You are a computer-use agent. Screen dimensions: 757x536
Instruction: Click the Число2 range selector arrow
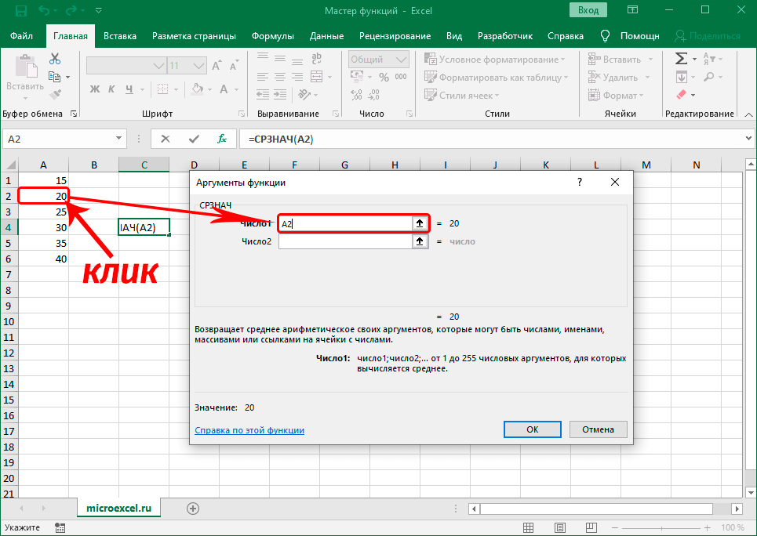point(420,242)
